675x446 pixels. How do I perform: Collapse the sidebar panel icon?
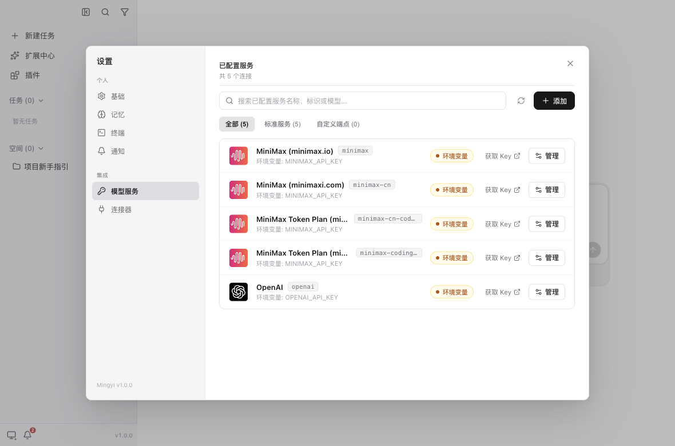click(86, 12)
